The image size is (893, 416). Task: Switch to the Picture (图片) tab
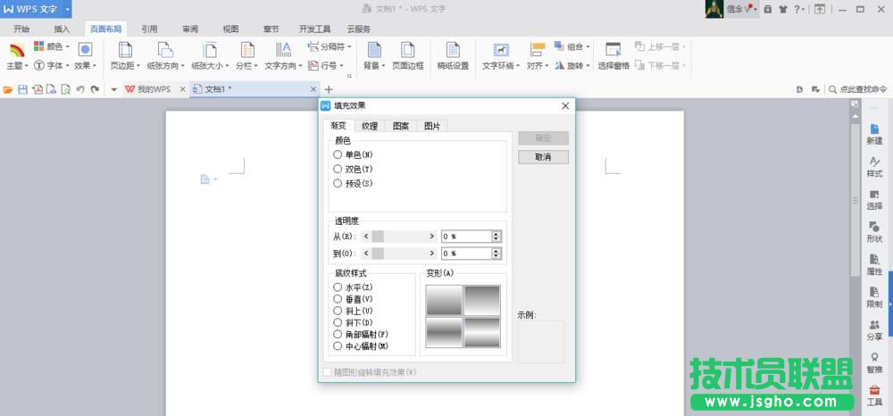[432, 127]
